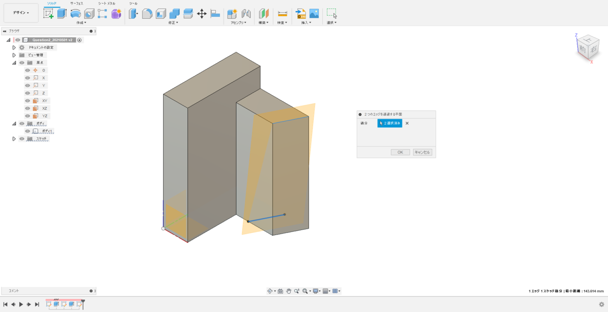The width and height of the screenshot is (608, 312).
Task: Click キャンセル in the plane dialog
Action: click(x=423, y=152)
